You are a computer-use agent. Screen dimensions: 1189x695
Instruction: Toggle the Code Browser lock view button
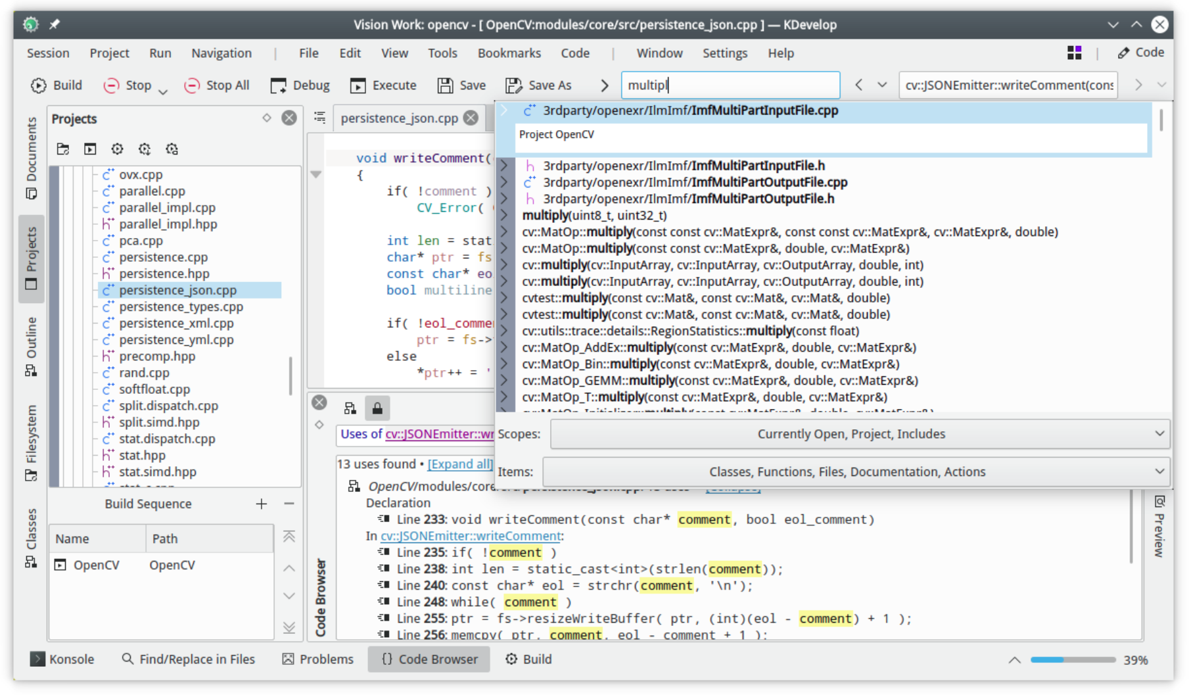tap(377, 408)
